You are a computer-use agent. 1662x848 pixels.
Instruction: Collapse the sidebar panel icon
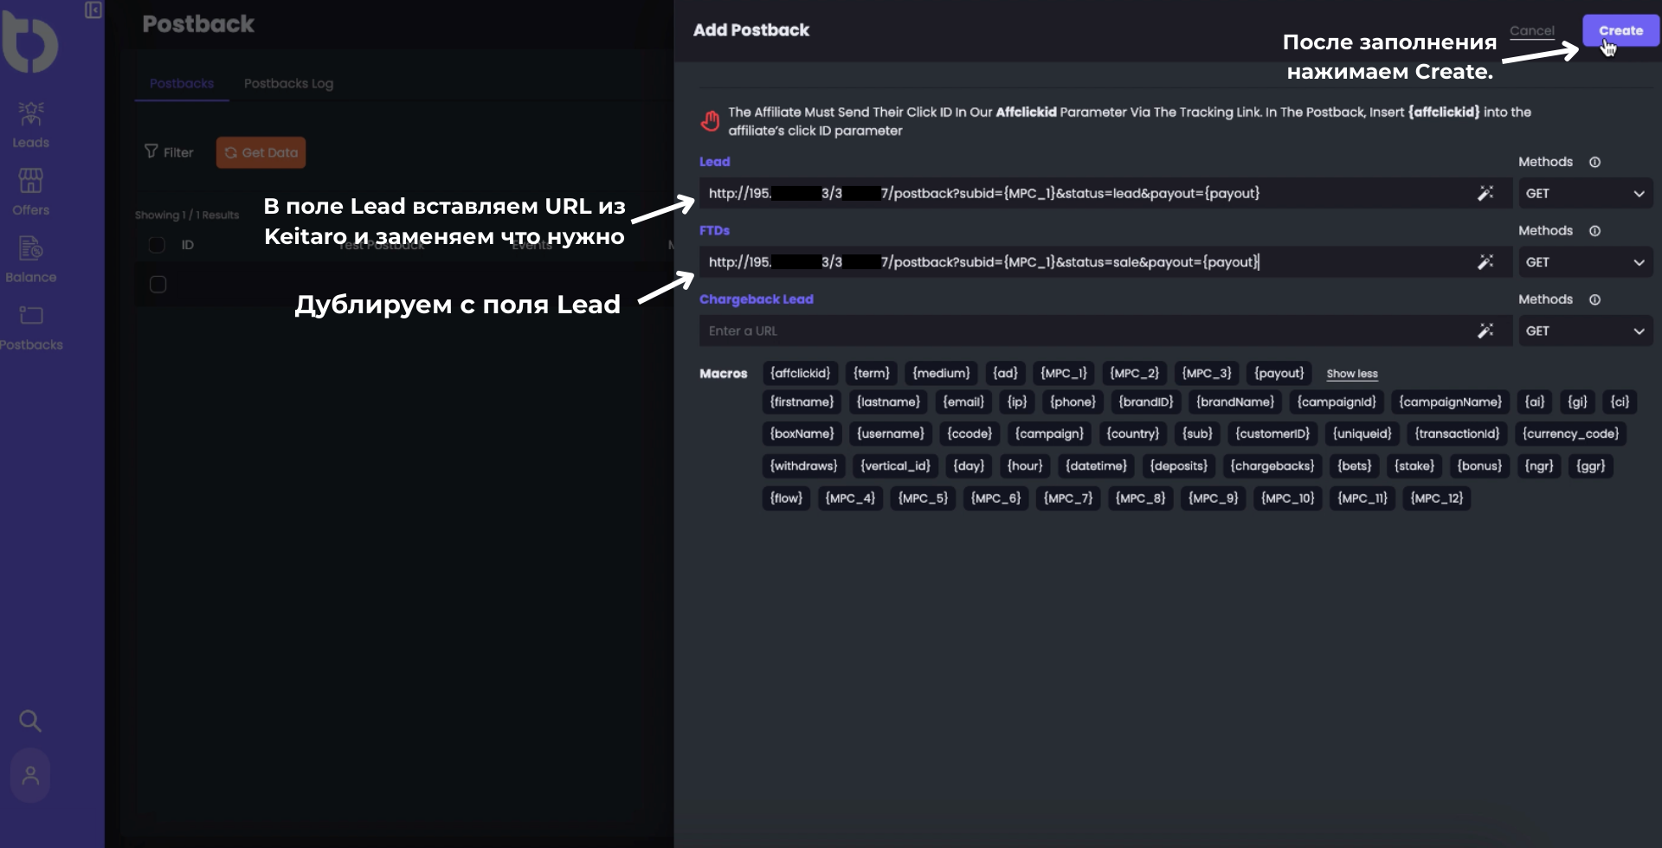point(93,10)
